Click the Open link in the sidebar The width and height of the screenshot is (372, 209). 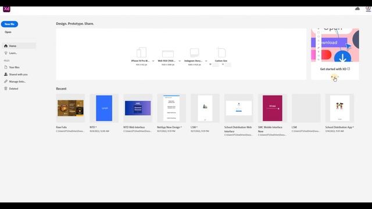[x=8, y=32]
